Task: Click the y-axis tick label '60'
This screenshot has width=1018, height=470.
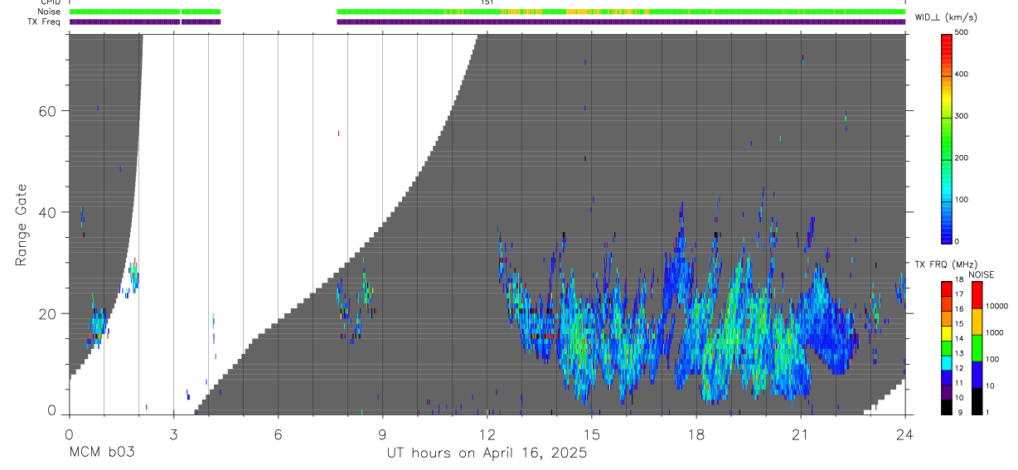Action: pos(48,111)
